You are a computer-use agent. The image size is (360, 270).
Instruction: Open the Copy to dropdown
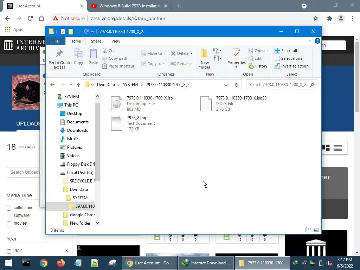pyautogui.click(x=153, y=64)
